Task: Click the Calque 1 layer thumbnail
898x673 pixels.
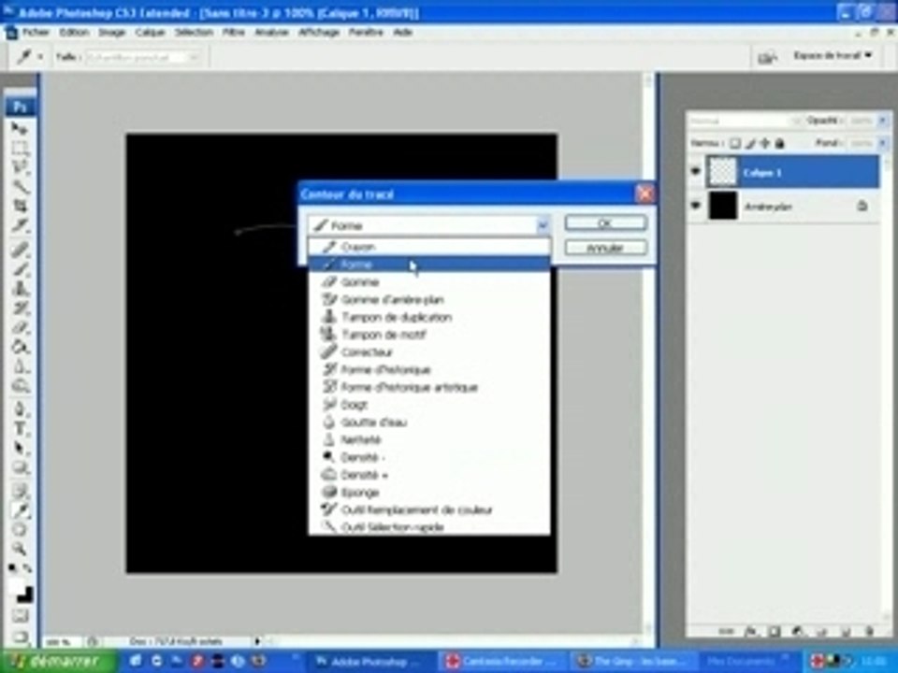Action: pyautogui.click(x=721, y=172)
